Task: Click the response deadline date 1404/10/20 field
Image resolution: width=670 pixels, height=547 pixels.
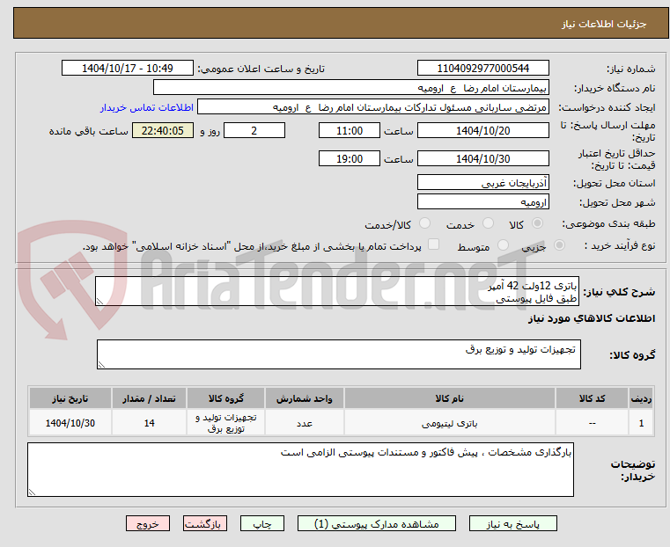Action: pos(482,130)
